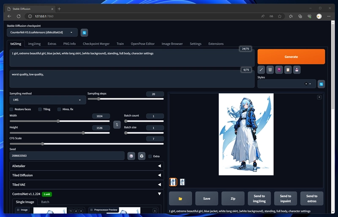Image resolution: width=338 pixels, height=217 pixels.
Task: Click the orange Generate button
Action: tap(291, 56)
